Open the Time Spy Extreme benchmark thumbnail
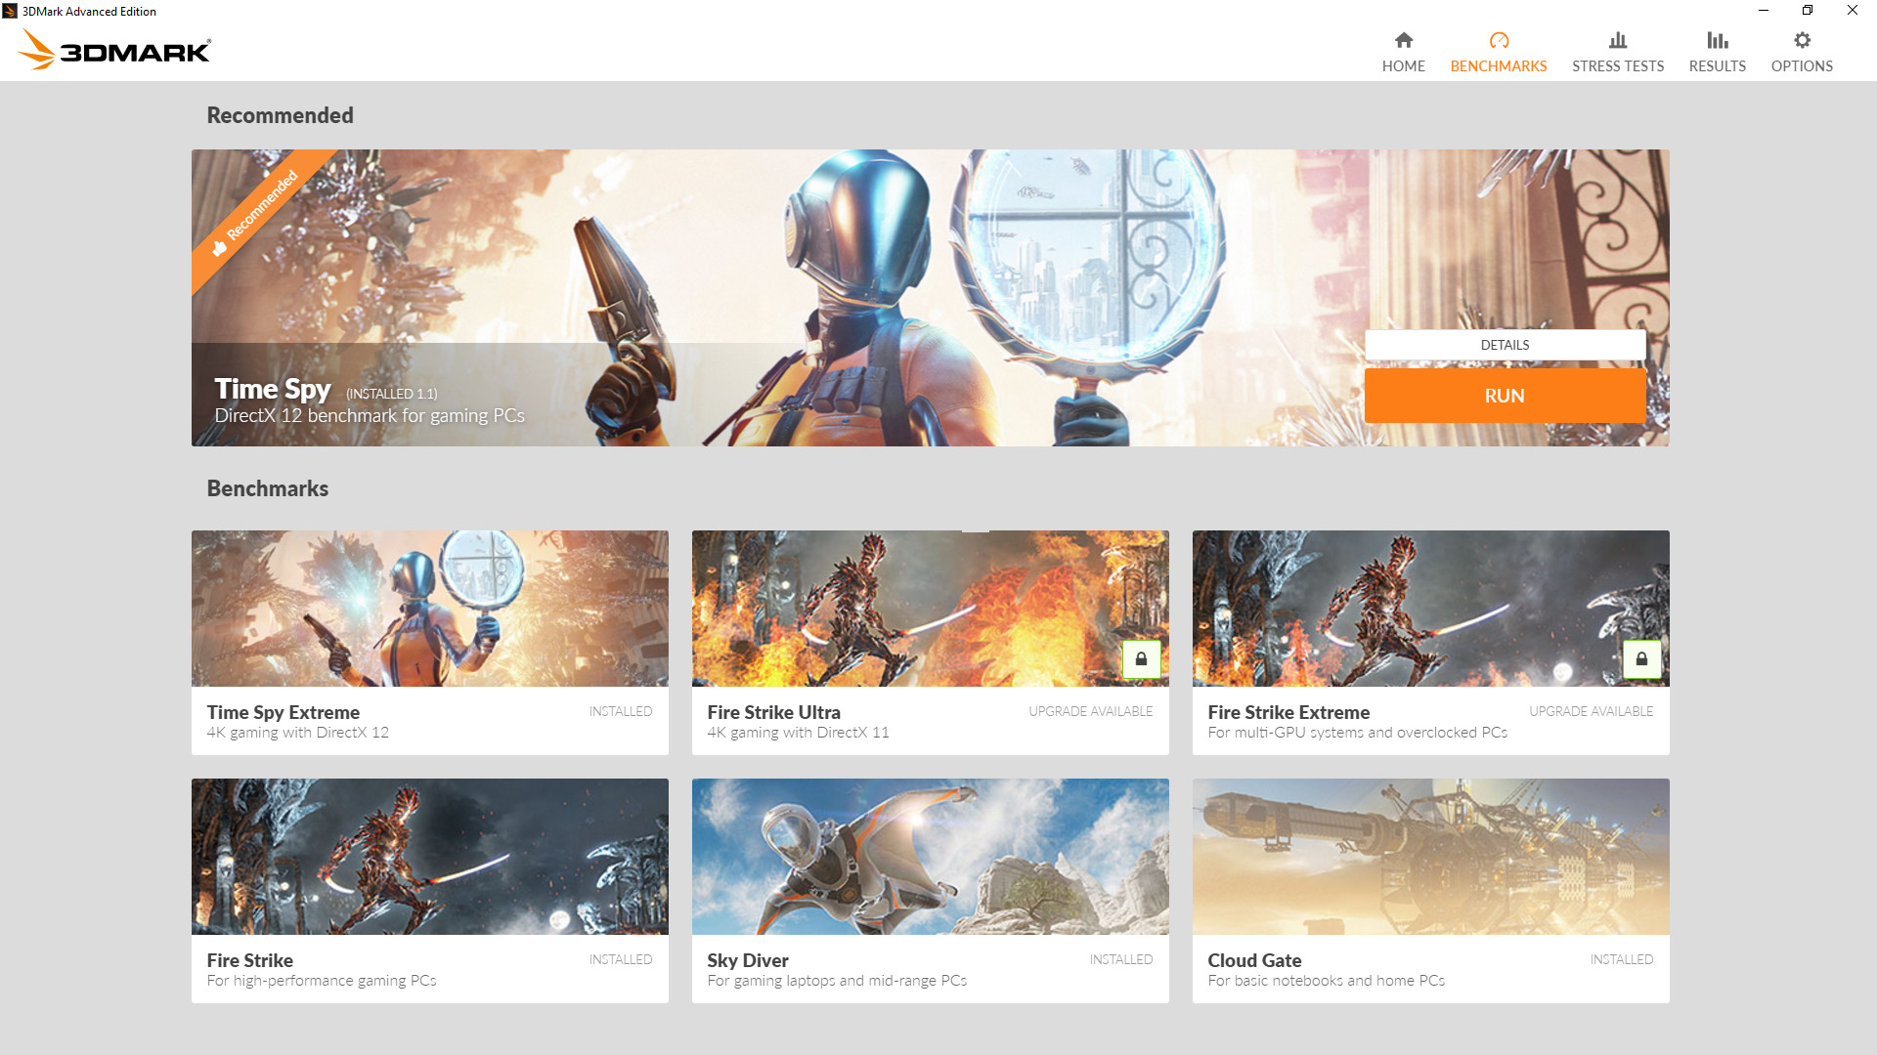Image resolution: width=1877 pixels, height=1055 pixels. (429, 609)
